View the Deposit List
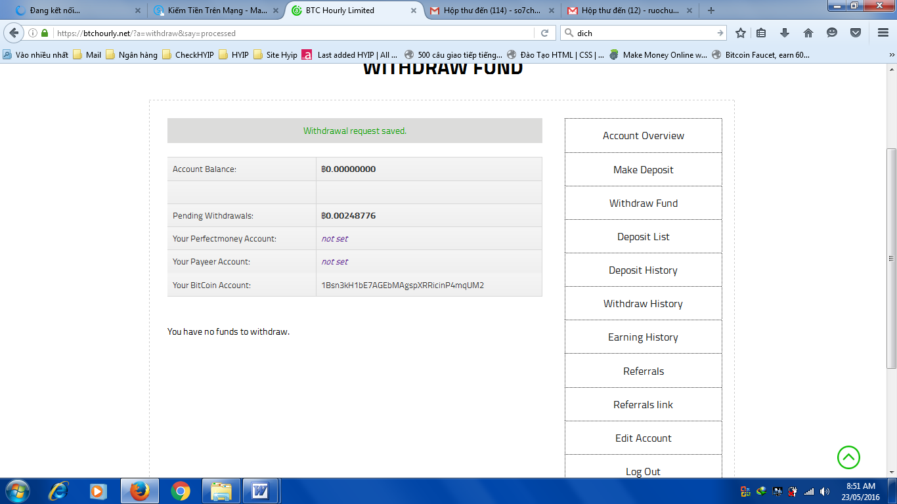897x504 pixels. (644, 237)
